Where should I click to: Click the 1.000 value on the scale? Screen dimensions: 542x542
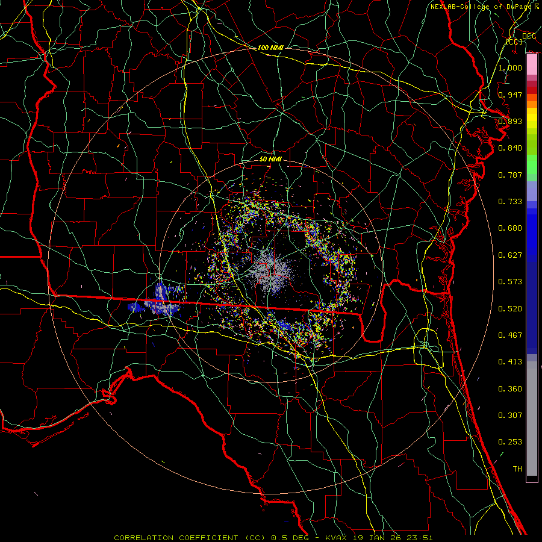coord(510,68)
